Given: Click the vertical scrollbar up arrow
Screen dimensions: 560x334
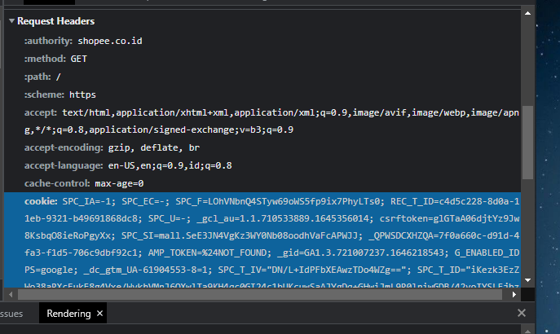Looking at the screenshot, I should [x=528, y=13].
